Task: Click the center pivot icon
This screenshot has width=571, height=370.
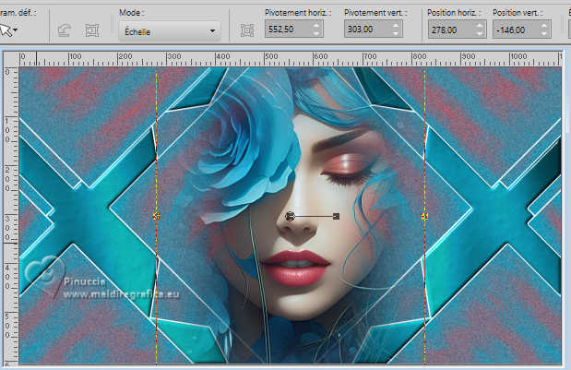Action: (x=247, y=30)
